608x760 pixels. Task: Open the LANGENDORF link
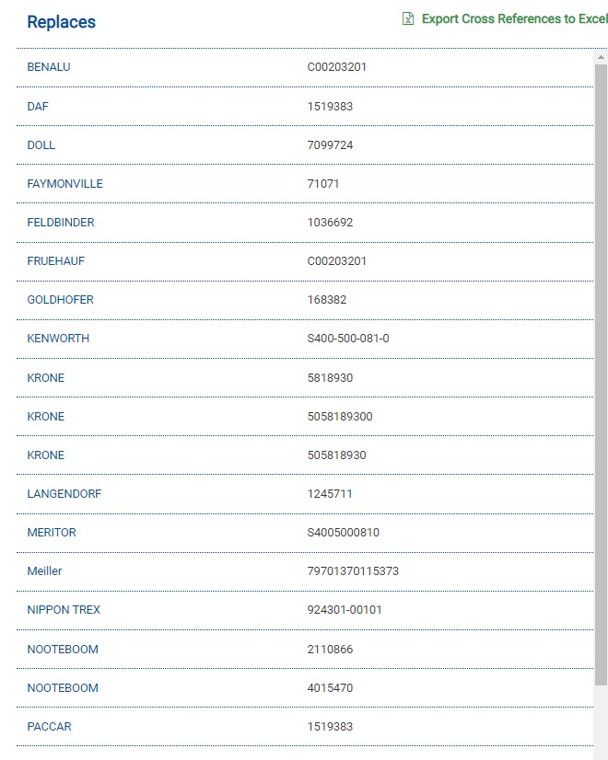pos(64,494)
